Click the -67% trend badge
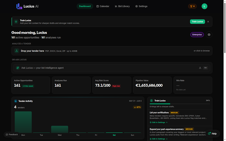This screenshot has width=226, height=141. 137,107
